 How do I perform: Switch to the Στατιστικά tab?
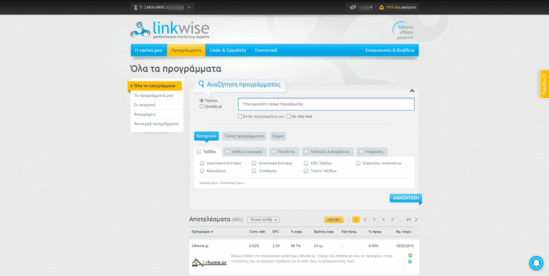pos(266,50)
